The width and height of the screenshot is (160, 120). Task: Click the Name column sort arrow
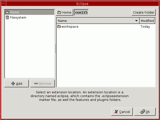[137, 21]
